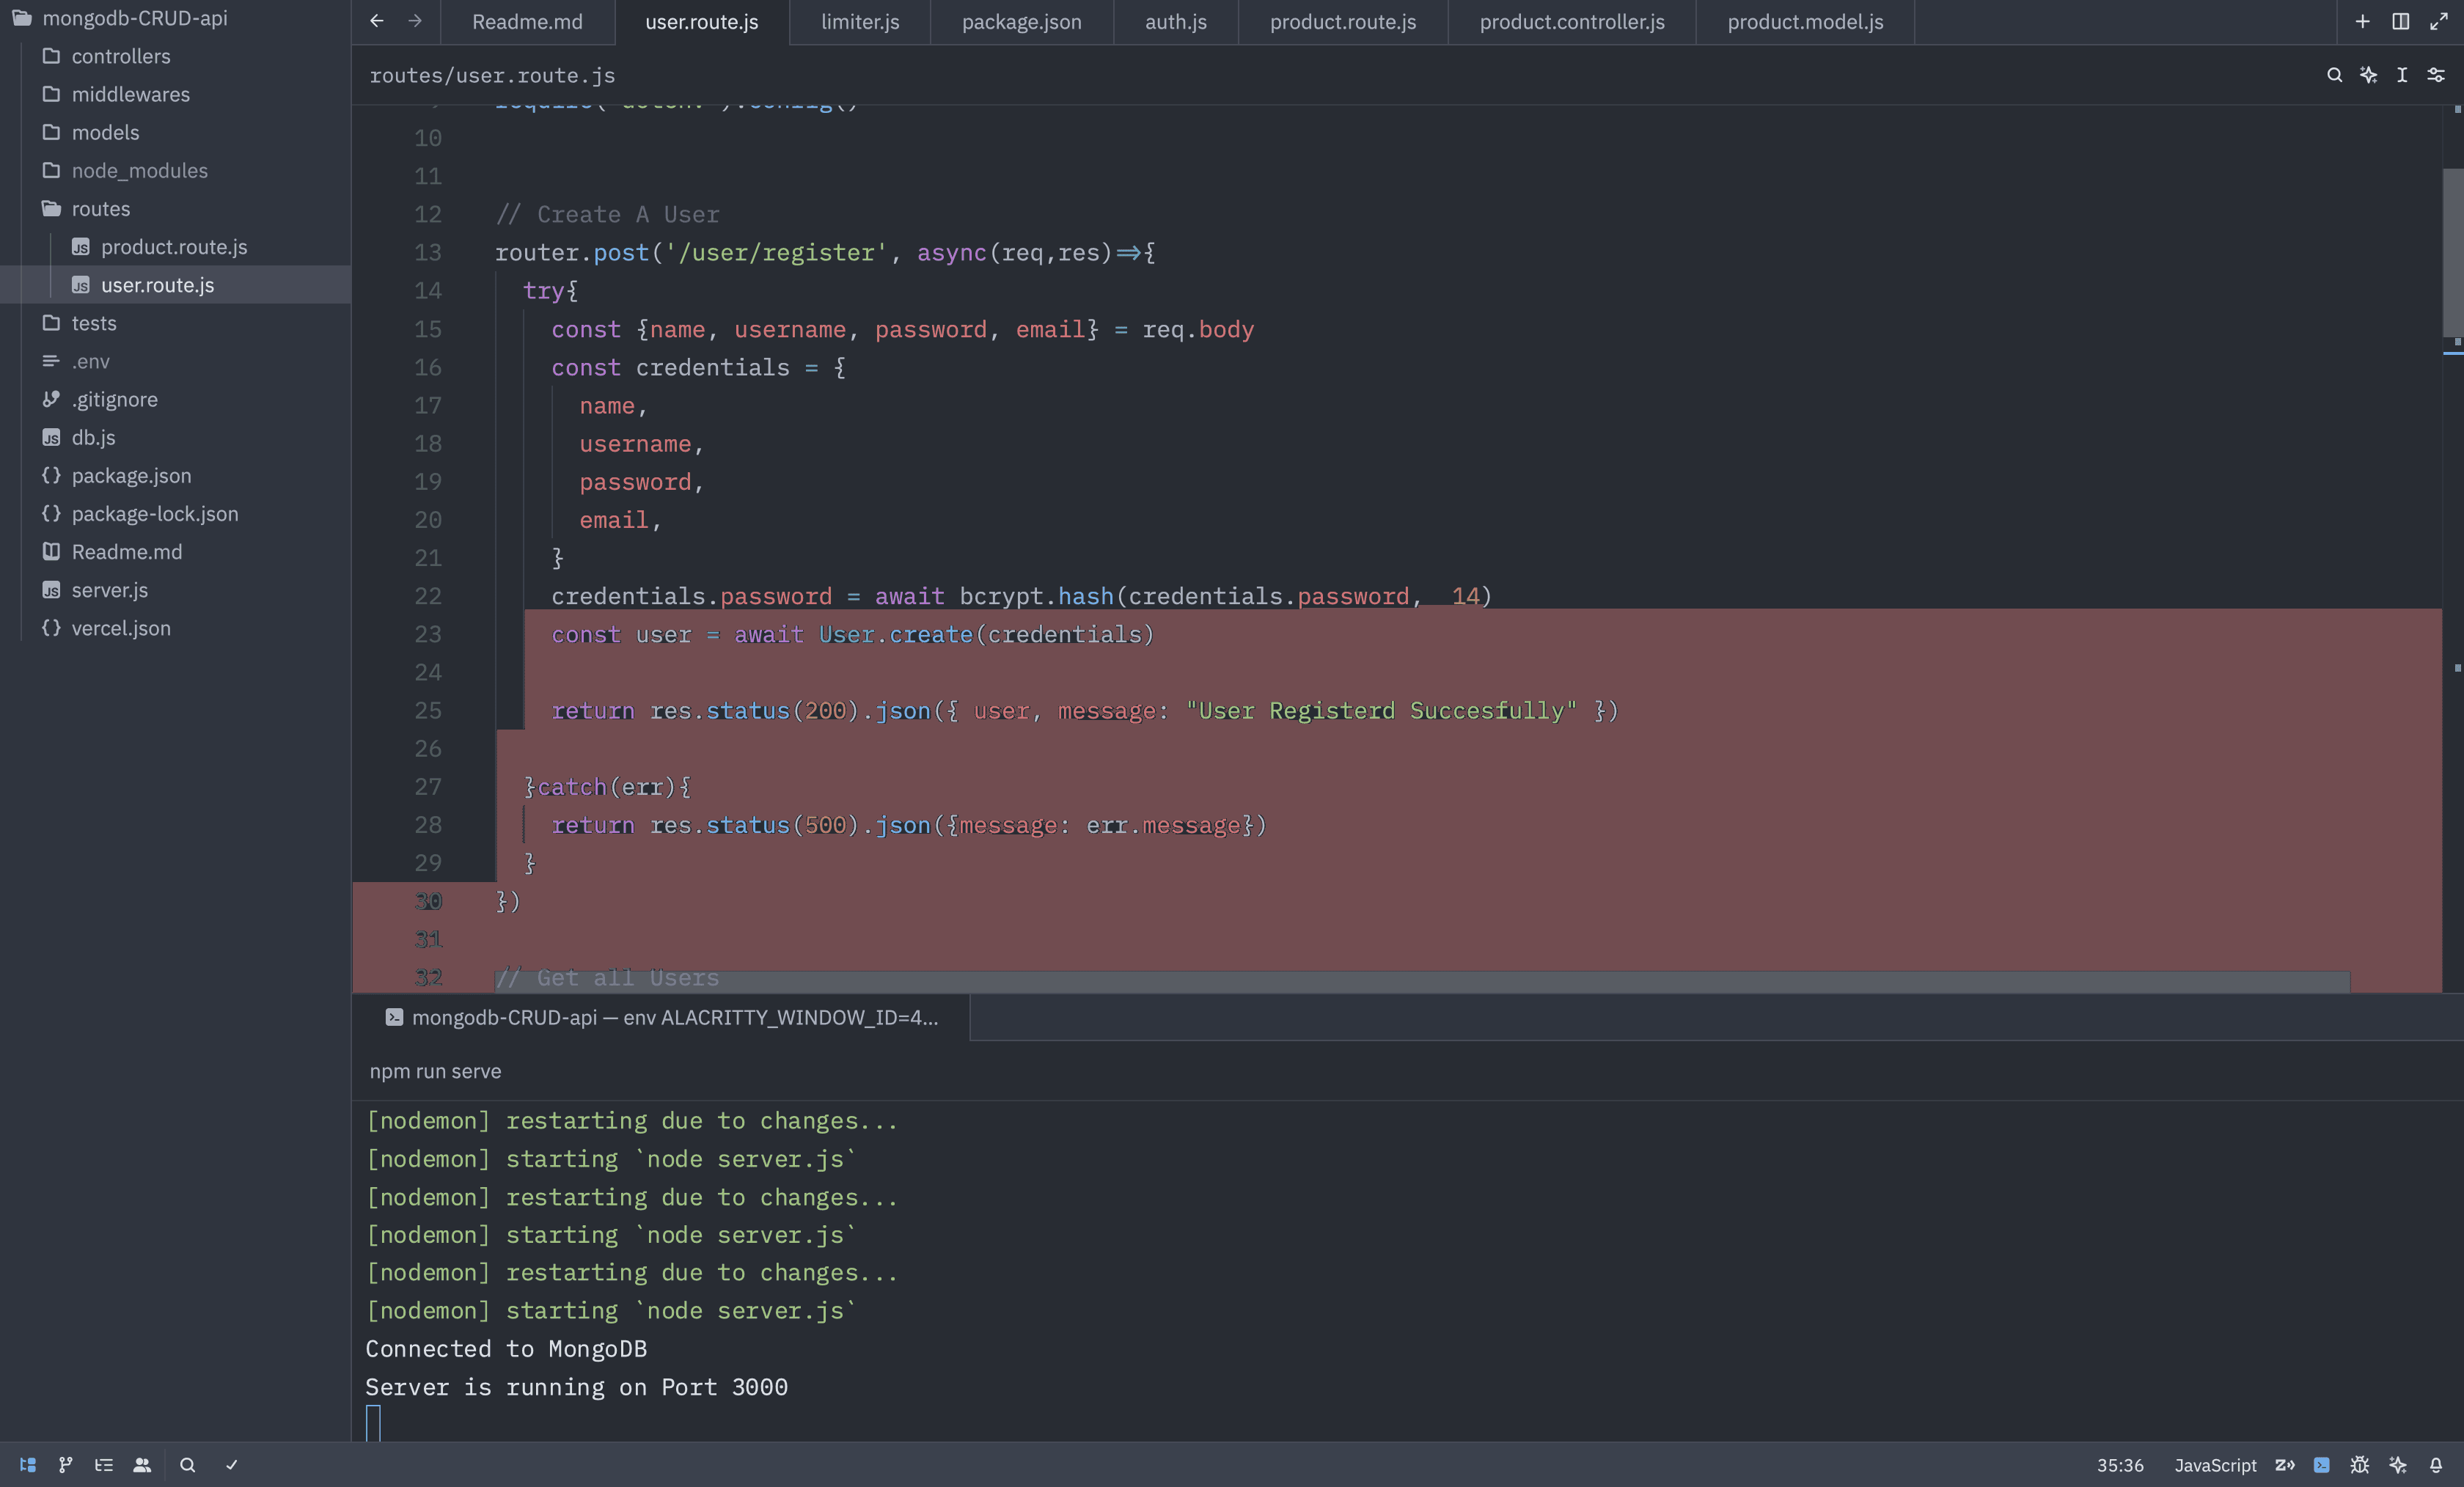Open the collaboration panel icon

tap(142, 1465)
